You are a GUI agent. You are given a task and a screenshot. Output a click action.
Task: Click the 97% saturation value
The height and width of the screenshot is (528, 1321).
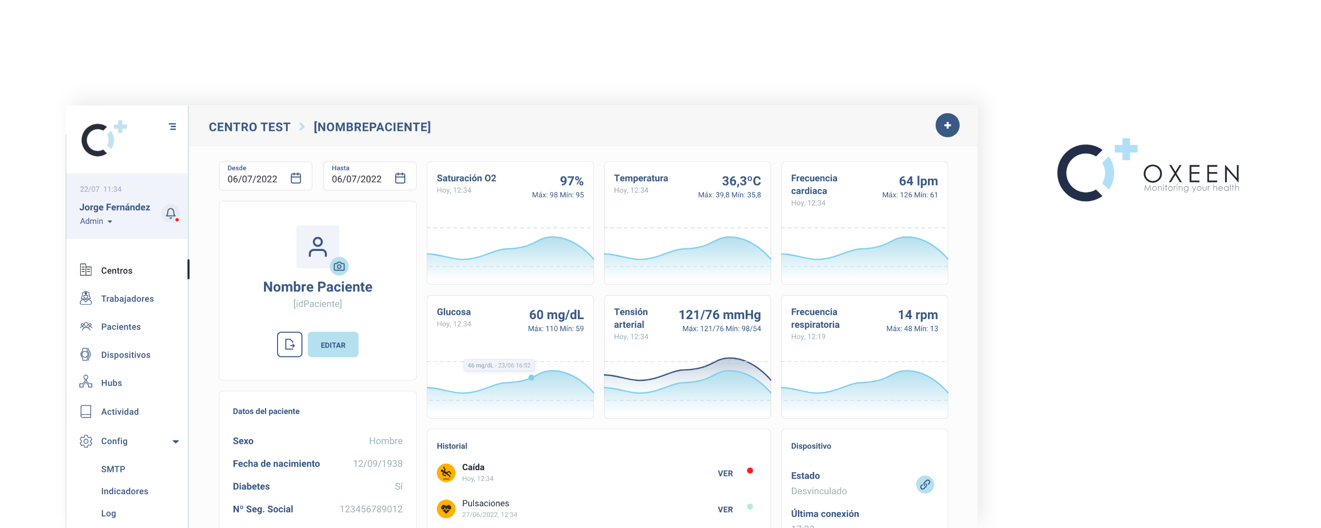(571, 181)
